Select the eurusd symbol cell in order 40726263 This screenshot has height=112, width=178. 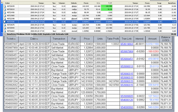(x=74, y=31)
